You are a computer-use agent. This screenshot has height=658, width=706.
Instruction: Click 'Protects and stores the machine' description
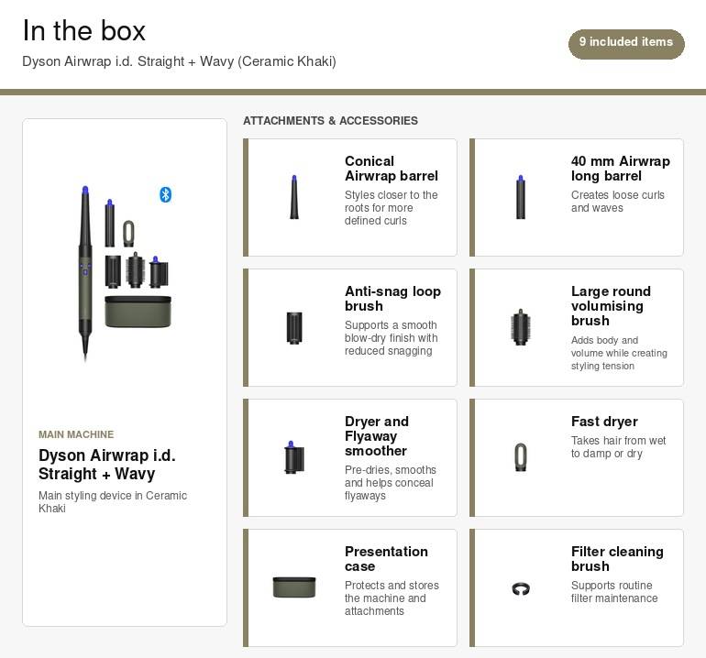click(x=392, y=598)
